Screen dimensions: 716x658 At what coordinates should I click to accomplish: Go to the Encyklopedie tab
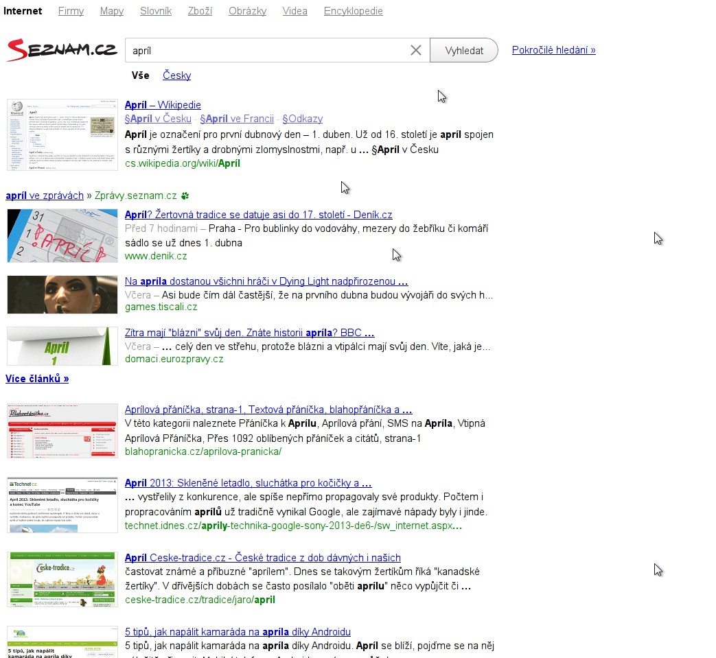point(354,11)
